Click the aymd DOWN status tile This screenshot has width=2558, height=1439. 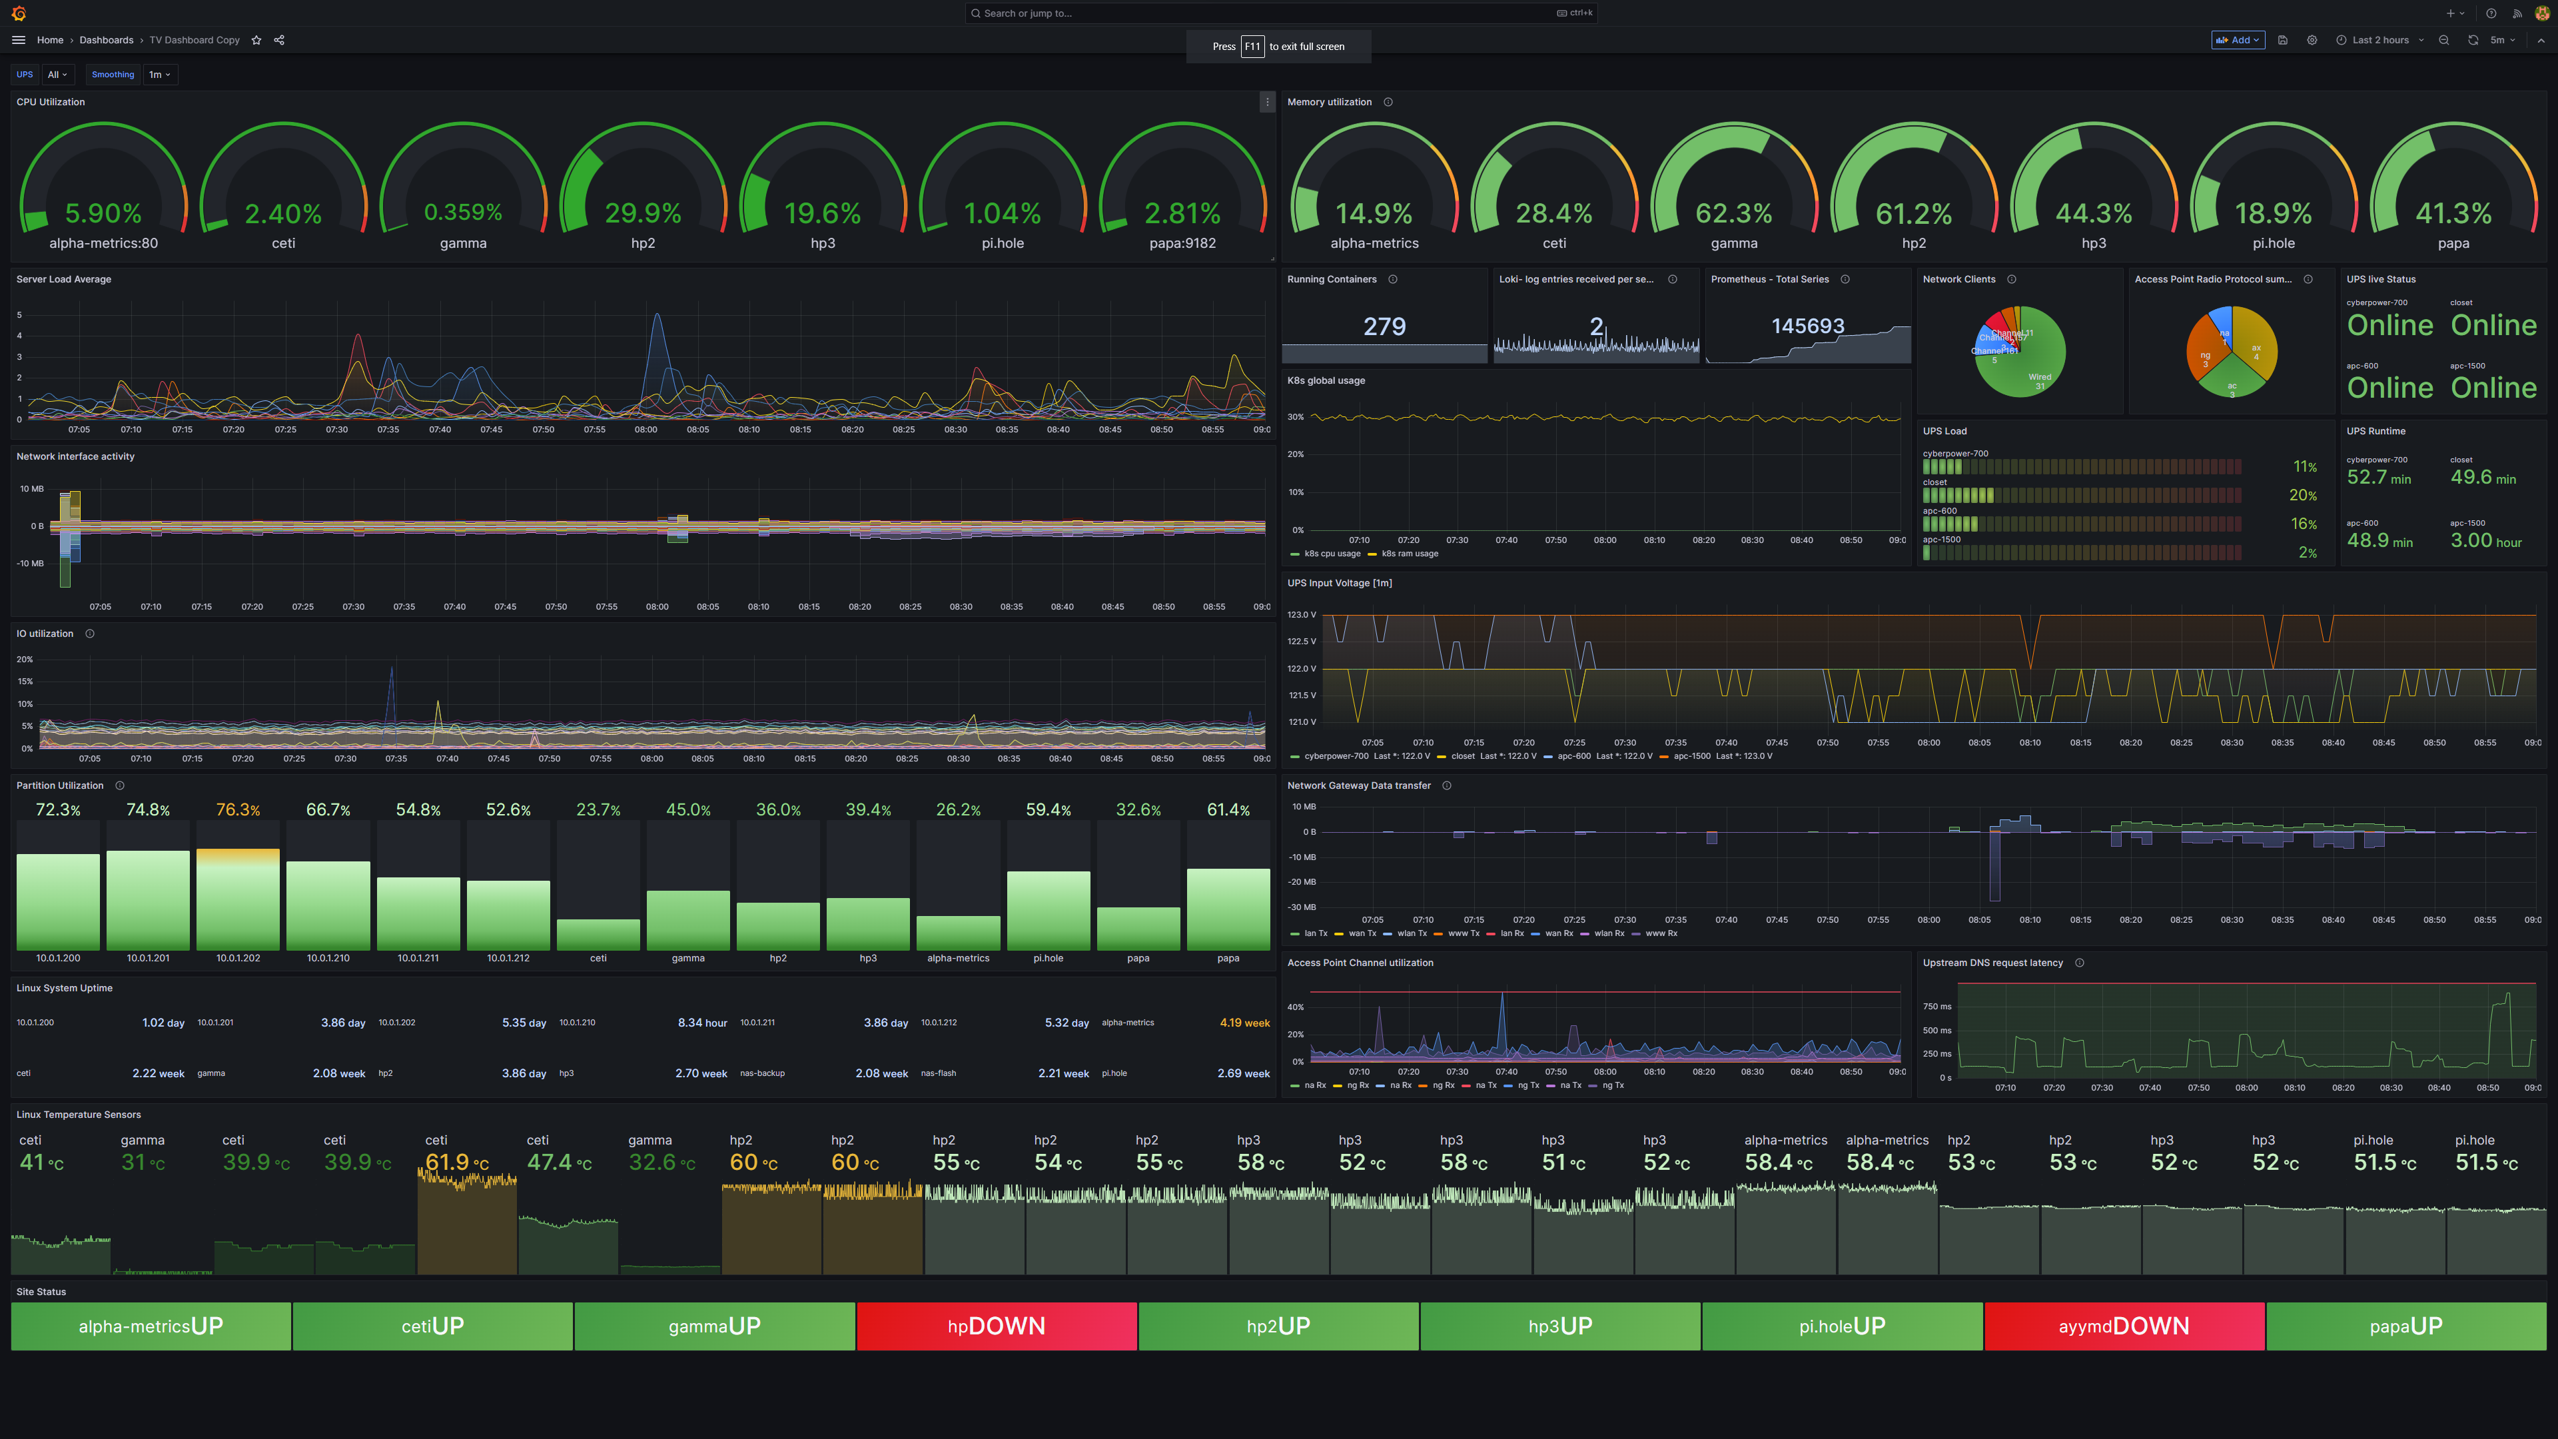tap(2124, 1326)
